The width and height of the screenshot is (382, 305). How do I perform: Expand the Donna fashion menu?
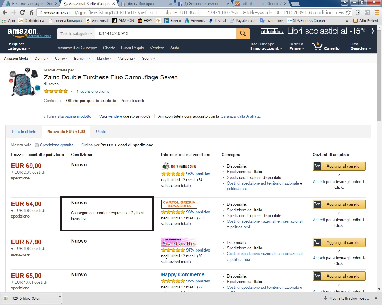[x=42, y=58]
